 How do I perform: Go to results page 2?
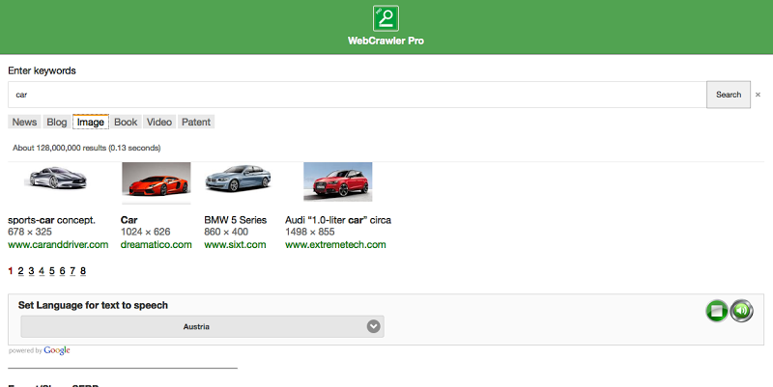tap(20, 271)
